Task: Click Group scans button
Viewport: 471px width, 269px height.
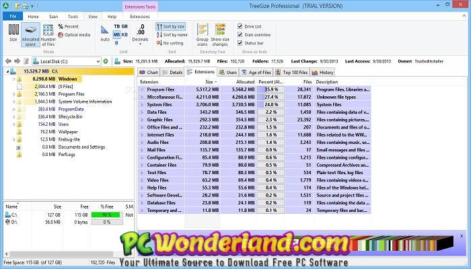Action: tap(202, 35)
